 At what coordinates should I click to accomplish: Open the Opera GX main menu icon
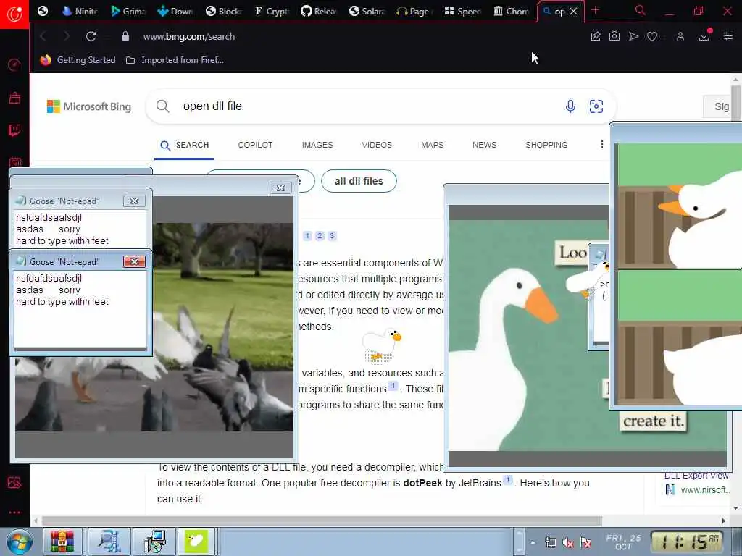14,14
